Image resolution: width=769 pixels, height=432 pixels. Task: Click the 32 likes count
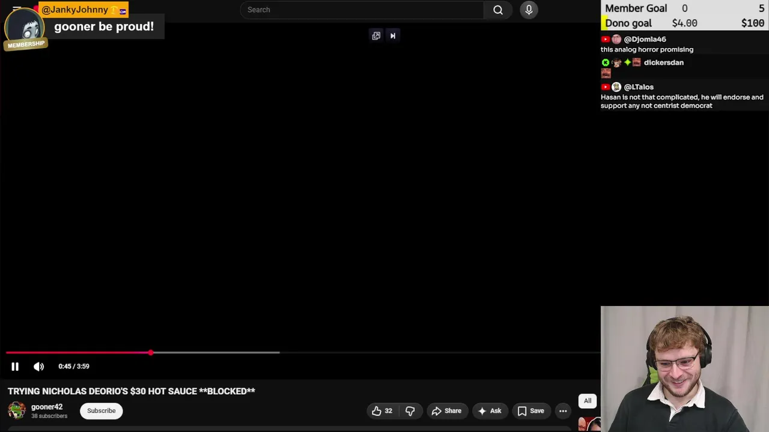(x=388, y=411)
